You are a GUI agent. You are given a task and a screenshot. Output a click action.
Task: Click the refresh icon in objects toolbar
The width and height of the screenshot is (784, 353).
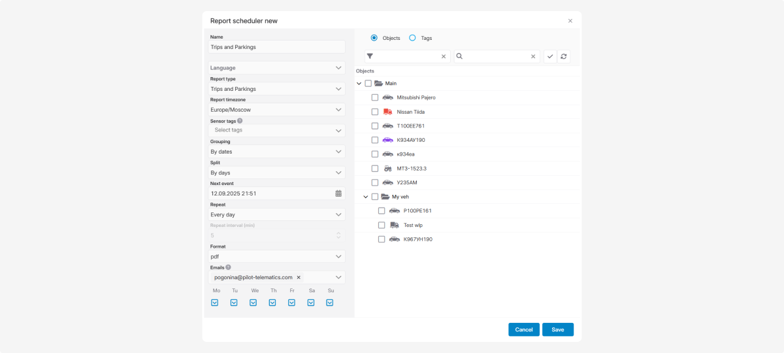click(x=564, y=57)
